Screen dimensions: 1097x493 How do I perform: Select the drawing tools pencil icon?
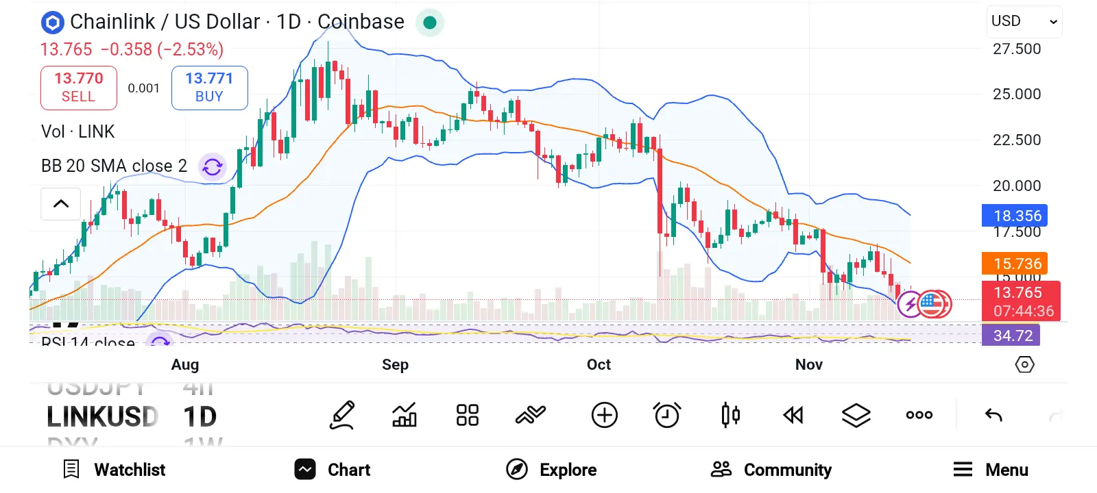point(342,414)
